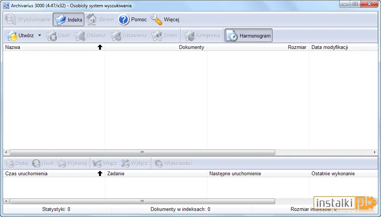Click the Ustawienia settings toolbar icon
Viewport: 381px width, 217px height.
pos(116,36)
